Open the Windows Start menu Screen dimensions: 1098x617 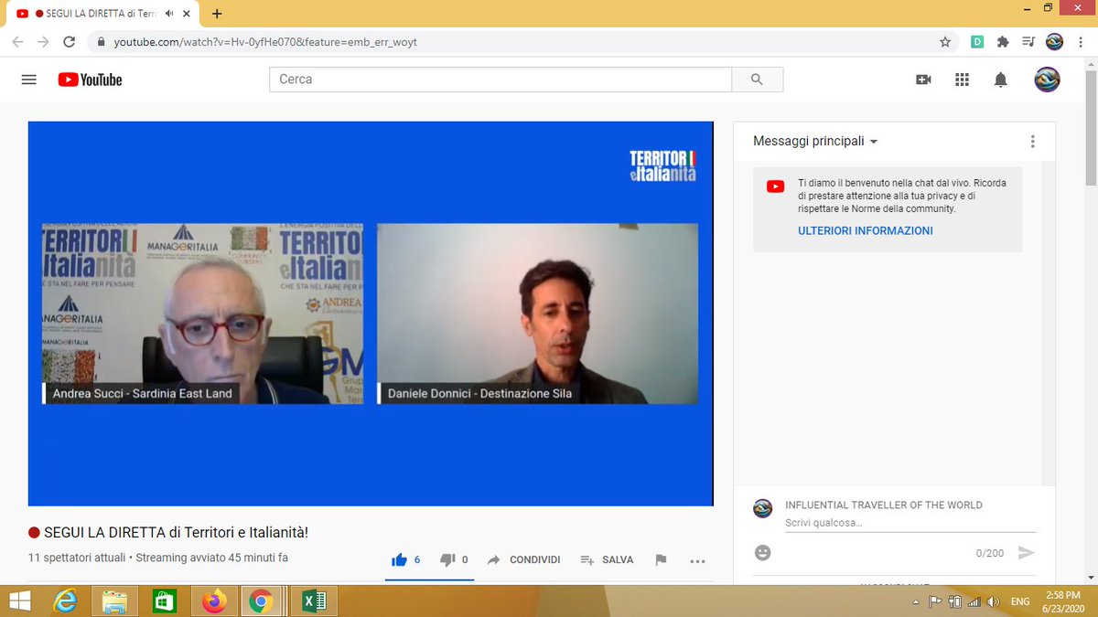(x=19, y=601)
